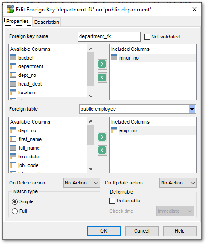Select department in Available Columns
The width and height of the screenshot is (206, 244).
click(31, 66)
